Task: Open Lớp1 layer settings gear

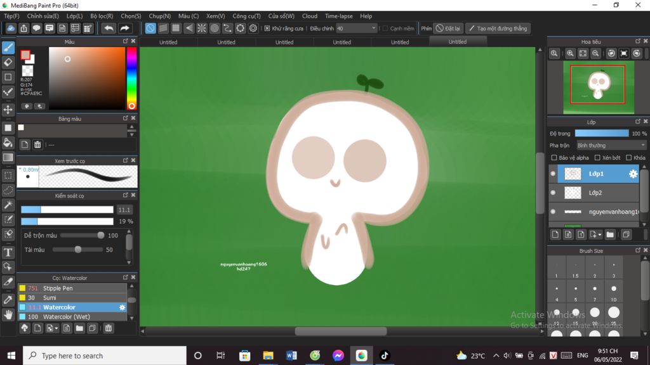Action: (633, 174)
